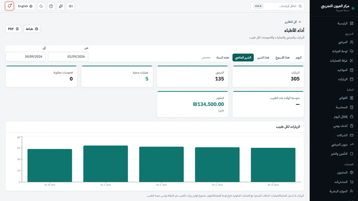Select the هذه السنة period tab

tap(222, 58)
